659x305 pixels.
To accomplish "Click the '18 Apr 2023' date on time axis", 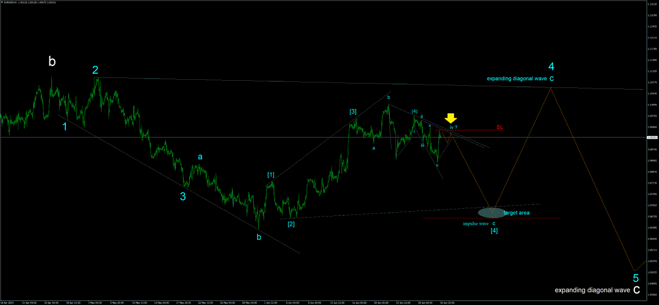I will click(8, 302).
